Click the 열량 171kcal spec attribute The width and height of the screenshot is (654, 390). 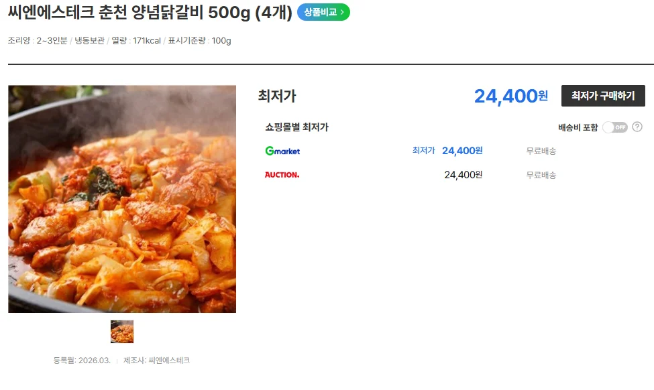pos(136,41)
